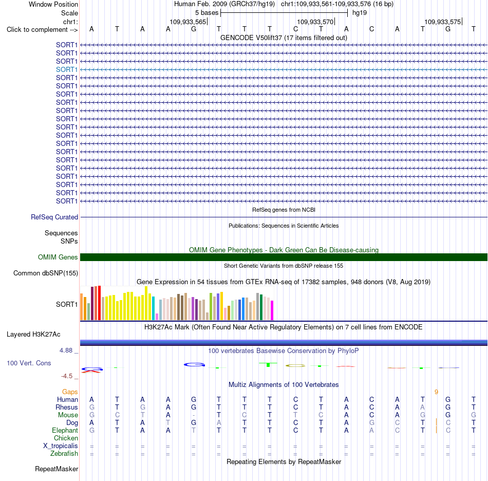Click the Mouse alignment row label
The height and width of the screenshot is (481, 488).
68,415
